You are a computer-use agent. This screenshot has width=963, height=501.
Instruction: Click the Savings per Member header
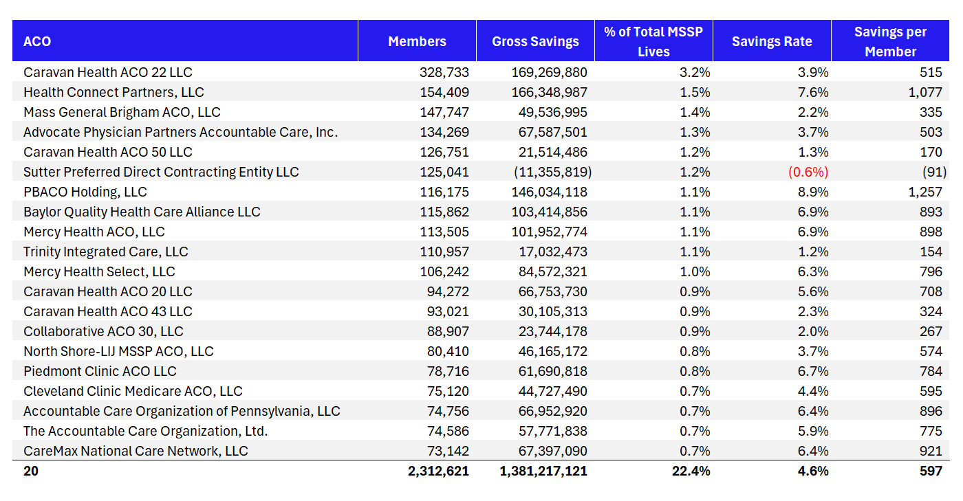coord(890,41)
